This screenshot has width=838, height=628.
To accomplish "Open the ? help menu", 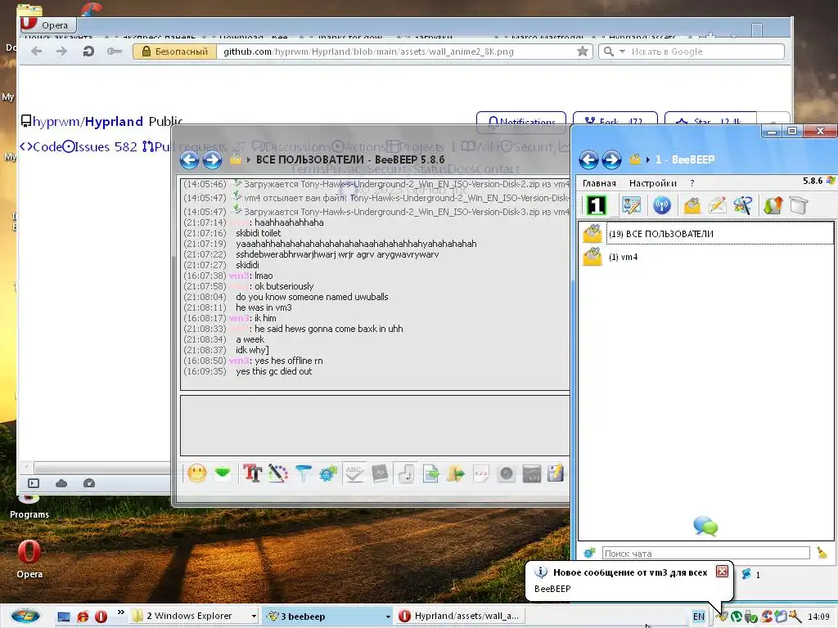I will pos(692,183).
